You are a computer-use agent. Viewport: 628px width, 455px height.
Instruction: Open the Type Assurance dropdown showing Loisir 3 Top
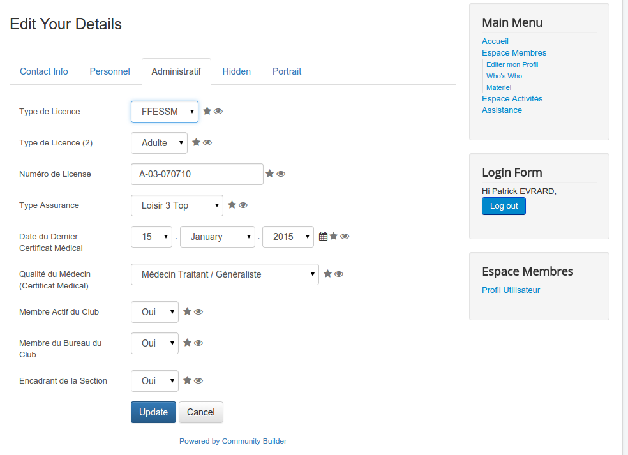(x=177, y=205)
